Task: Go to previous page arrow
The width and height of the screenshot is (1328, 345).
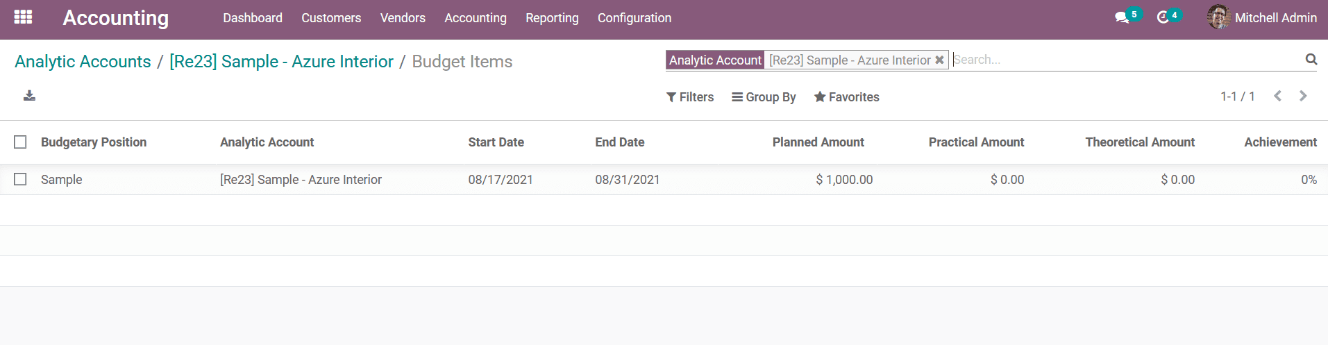Action: tap(1277, 96)
